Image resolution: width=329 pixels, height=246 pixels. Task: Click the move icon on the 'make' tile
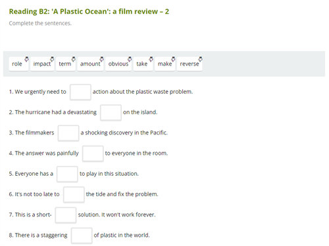click(173, 59)
